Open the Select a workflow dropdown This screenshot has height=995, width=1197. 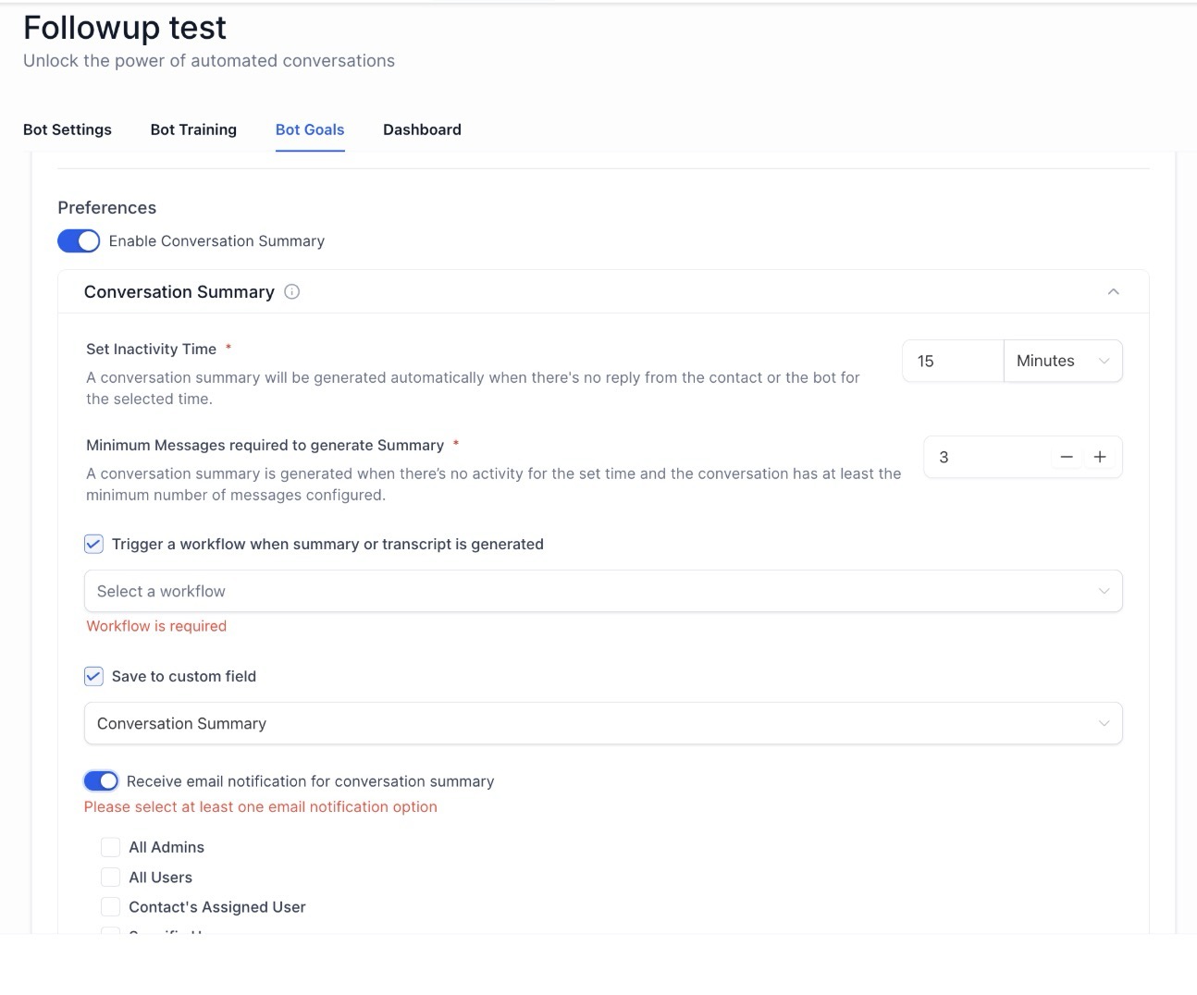pyautogui.click(x=602, y=592)
